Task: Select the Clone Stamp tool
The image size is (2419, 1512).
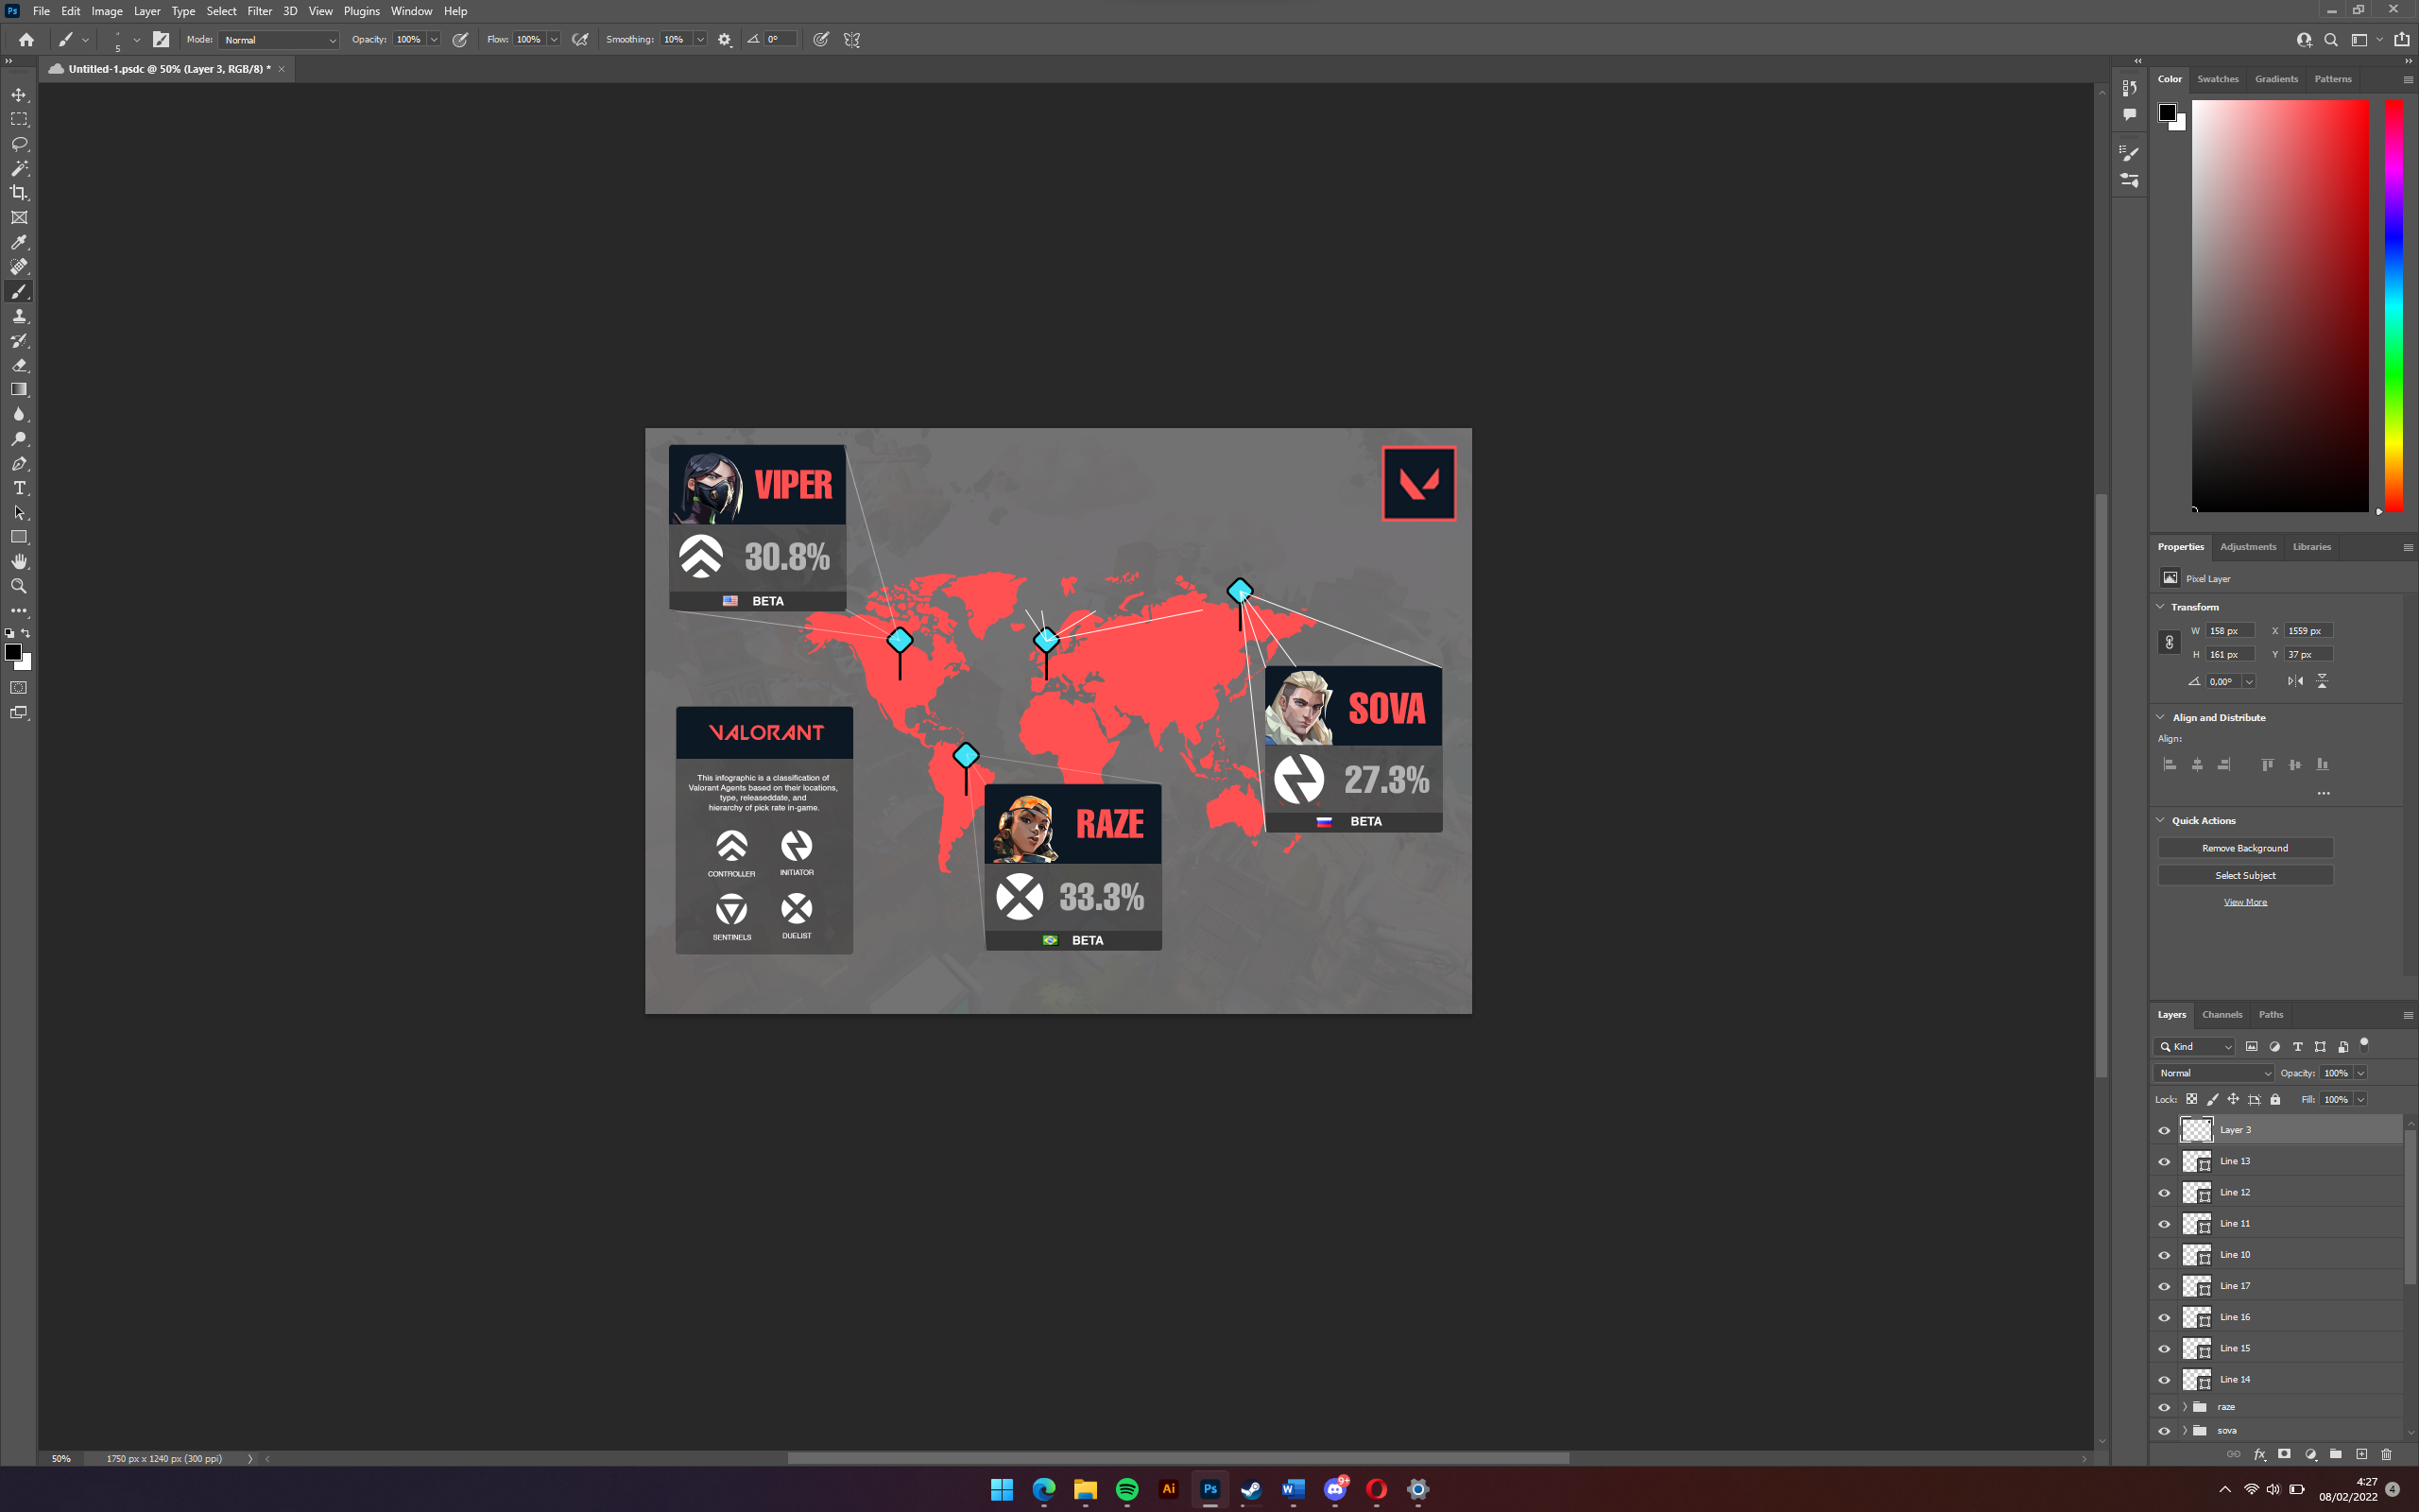Action: (19, 316)
